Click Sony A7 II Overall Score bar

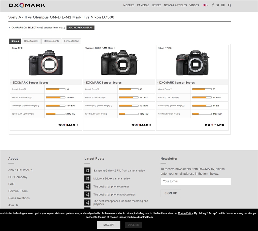pos(56,89)
